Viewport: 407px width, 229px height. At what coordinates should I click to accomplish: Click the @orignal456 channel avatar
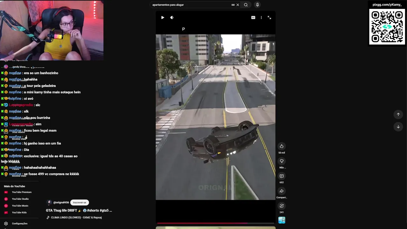coord(49,202)
